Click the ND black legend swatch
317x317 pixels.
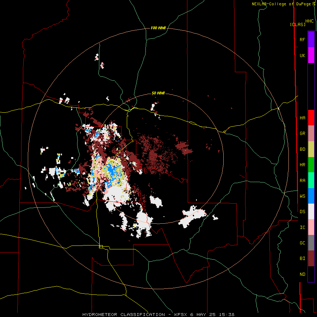tap(311, 274)
